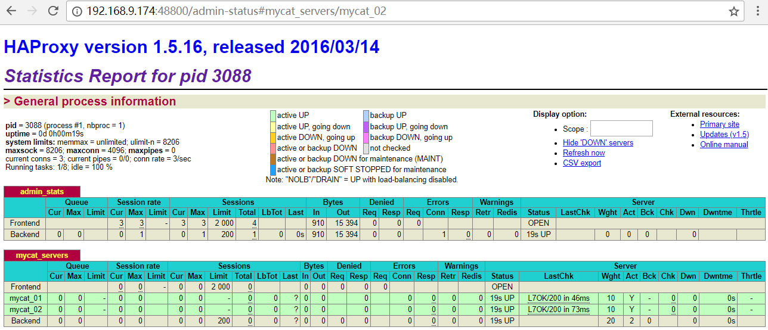View site information icon in address bar
Image resolution: width=768 pixels, height=330 pixels.
(x=76, y=11)
